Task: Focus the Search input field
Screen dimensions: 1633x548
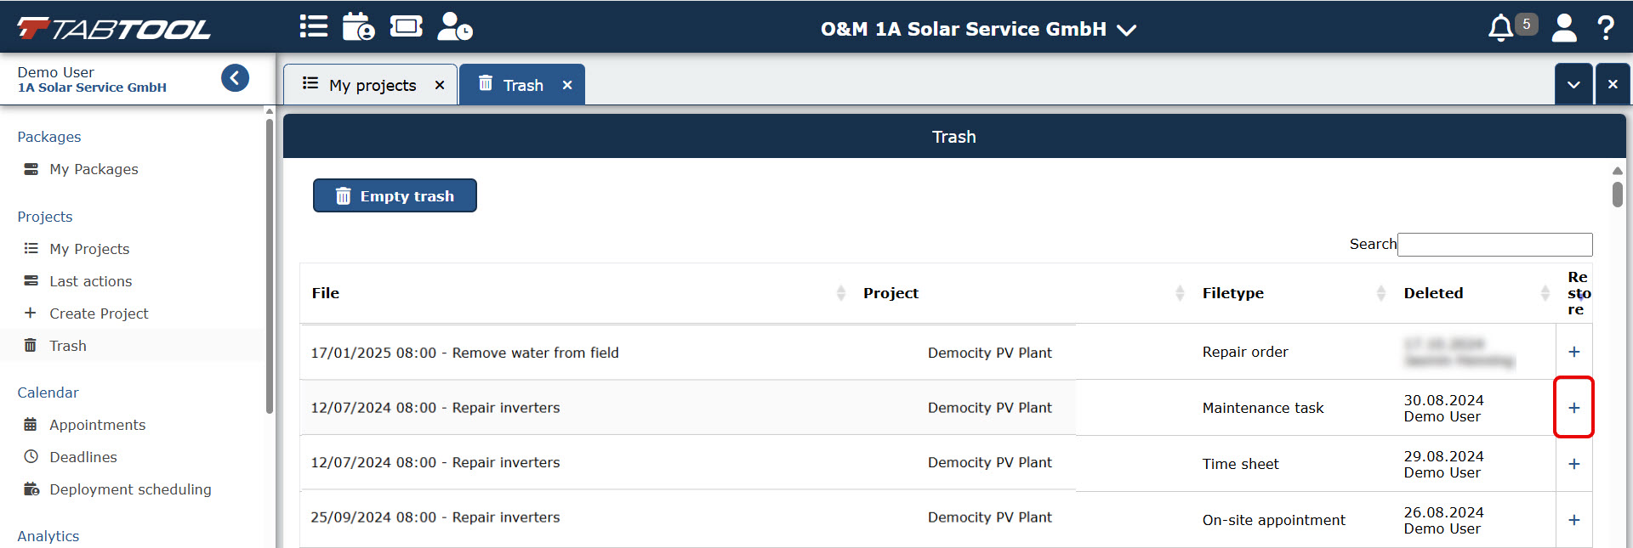Action: click(1494, 245)
